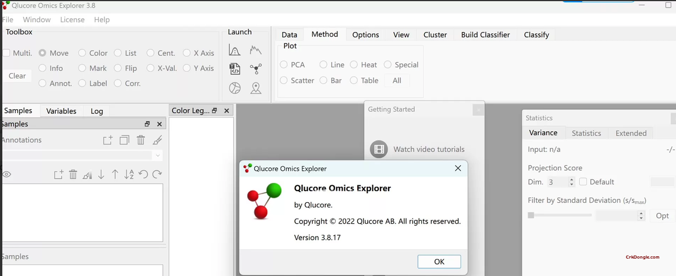Pick the List radio button
The image size is (676, 276).
(x=118, y=53)
